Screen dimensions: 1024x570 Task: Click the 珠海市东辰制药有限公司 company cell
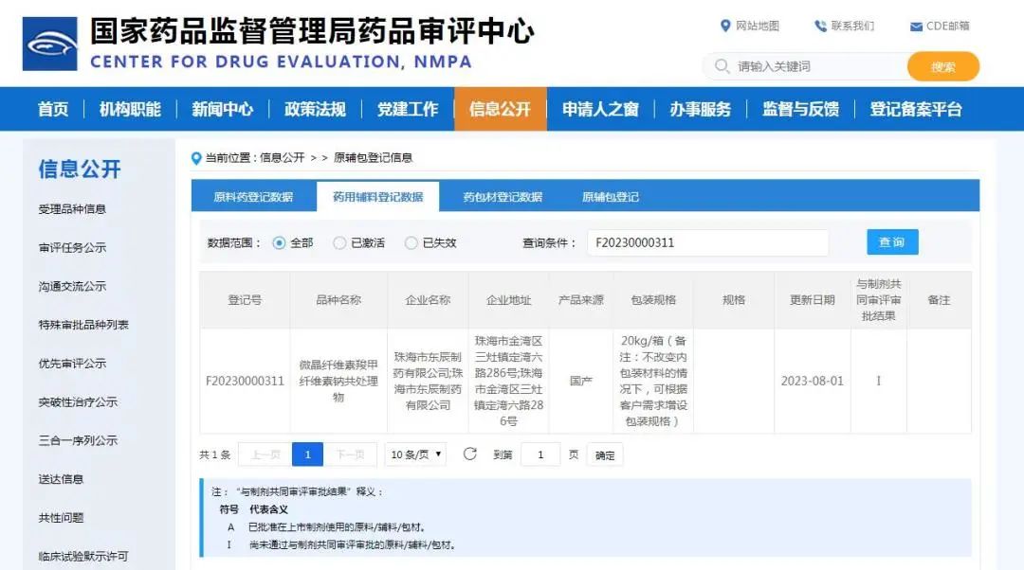(x=428, y=381)
